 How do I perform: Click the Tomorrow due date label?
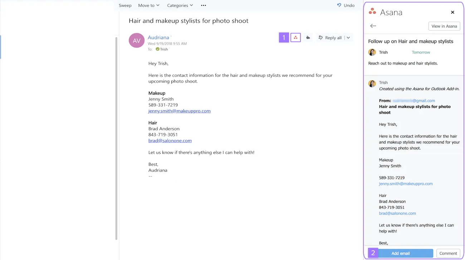point(421,52)
